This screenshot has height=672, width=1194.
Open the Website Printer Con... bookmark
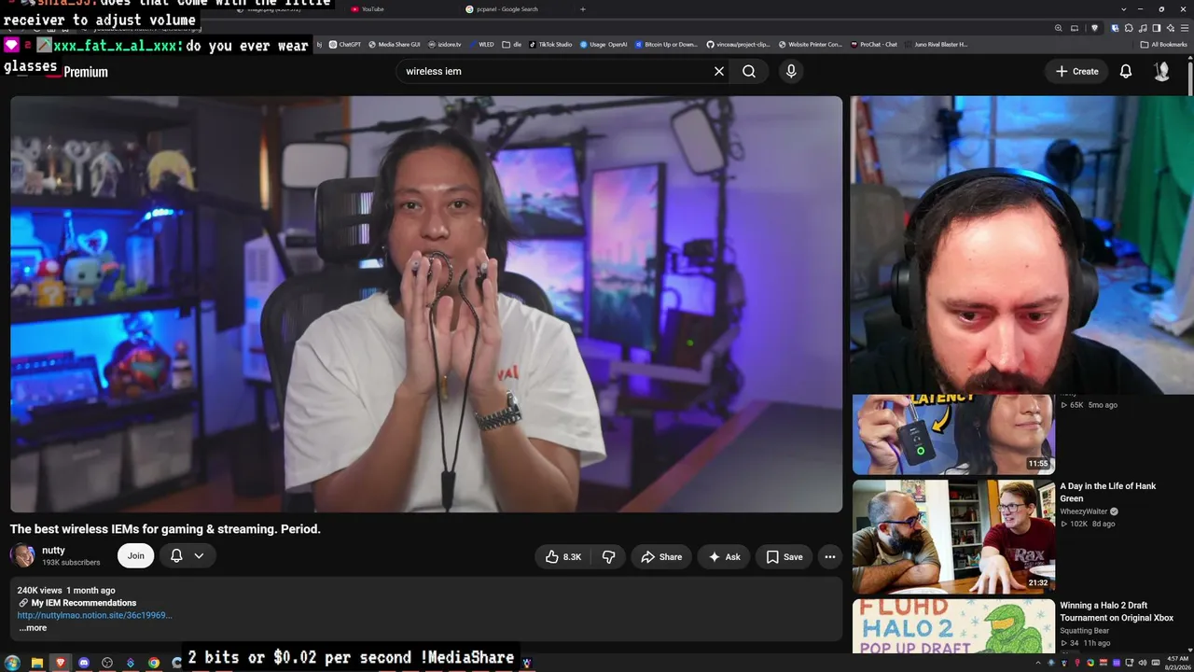coord(810,44)
